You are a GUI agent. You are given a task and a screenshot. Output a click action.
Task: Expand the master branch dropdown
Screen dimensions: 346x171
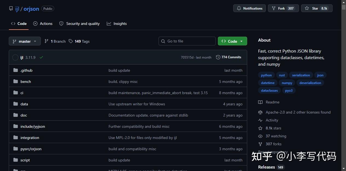point(25,41)
